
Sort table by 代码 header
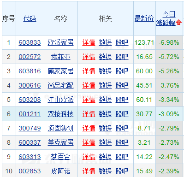pyautogui.click(x=30, y=18)
